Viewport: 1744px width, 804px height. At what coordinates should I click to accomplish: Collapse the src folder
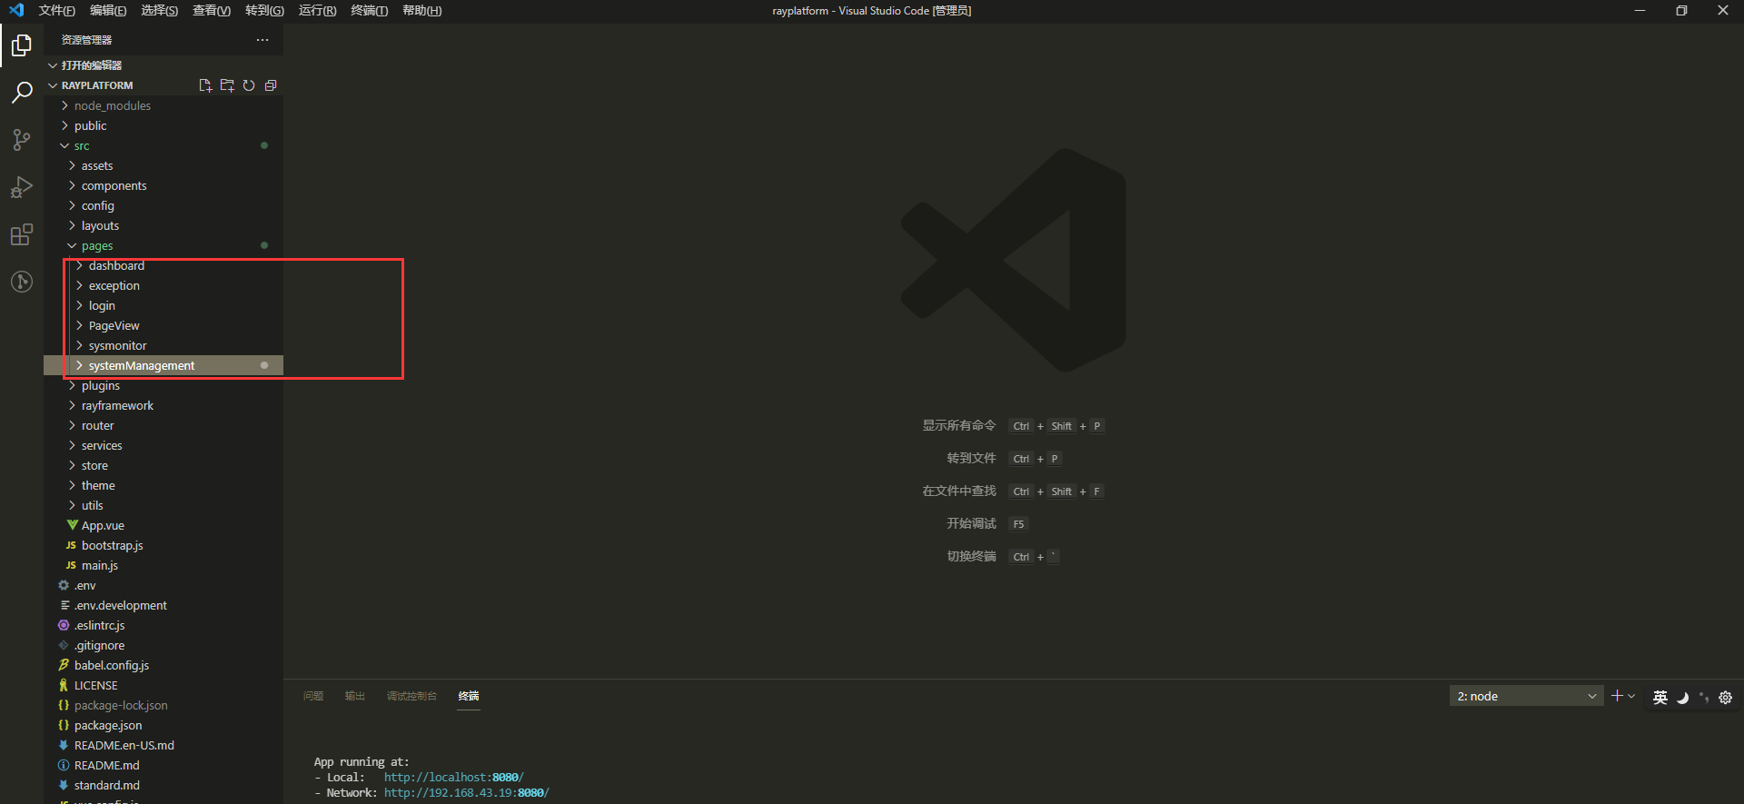(x=163, y=145)
